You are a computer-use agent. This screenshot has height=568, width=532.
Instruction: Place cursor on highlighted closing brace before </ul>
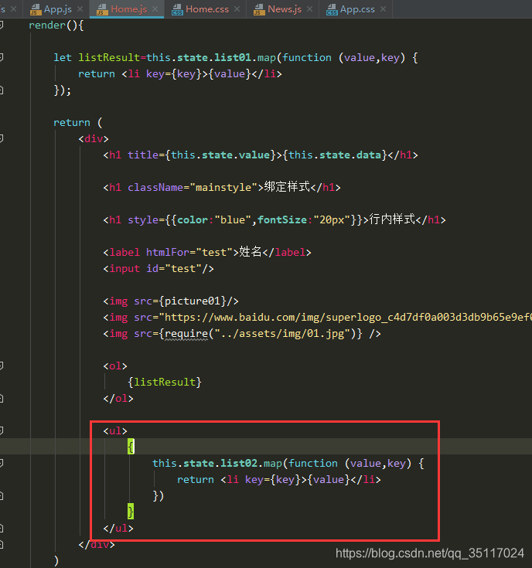[x=131, y=512]
